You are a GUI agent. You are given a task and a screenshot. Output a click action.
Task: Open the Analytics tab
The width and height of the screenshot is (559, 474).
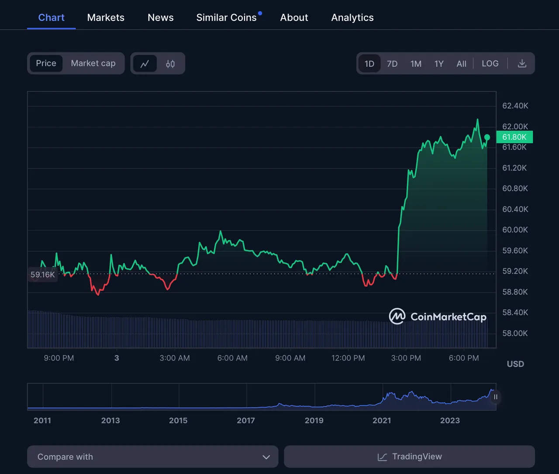point(352,17)
